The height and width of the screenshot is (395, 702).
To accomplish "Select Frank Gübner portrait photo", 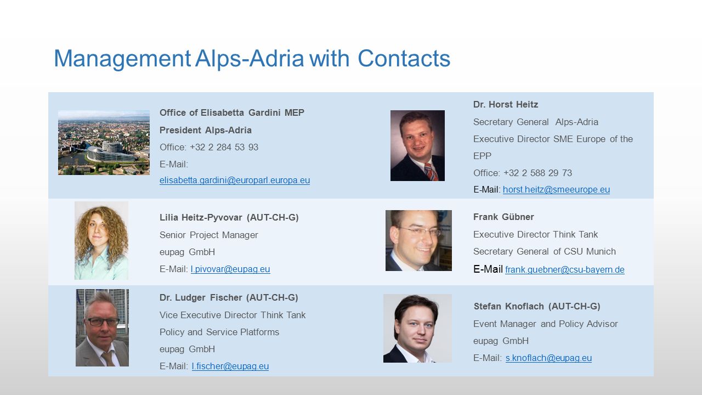I will [418, 240].
